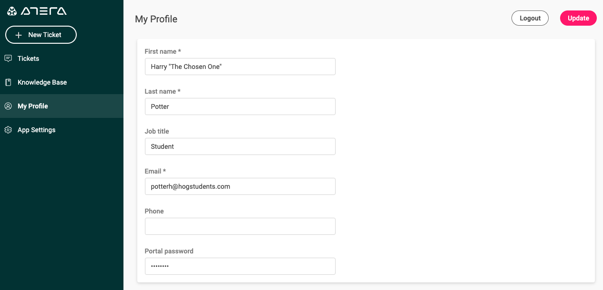Create a New Ticket
Image resolution: width=603 pixels, height=290 pixels.
pyautogui.click(x=41, y=35)
